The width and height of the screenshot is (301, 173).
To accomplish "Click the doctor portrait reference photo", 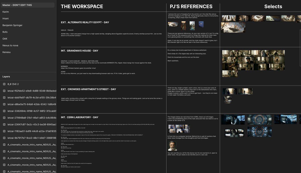I will [x=172, y=146].
